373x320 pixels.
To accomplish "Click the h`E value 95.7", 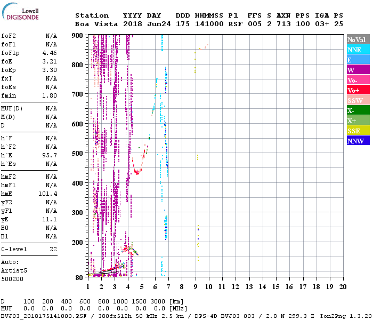I will (x=50, y=156).
